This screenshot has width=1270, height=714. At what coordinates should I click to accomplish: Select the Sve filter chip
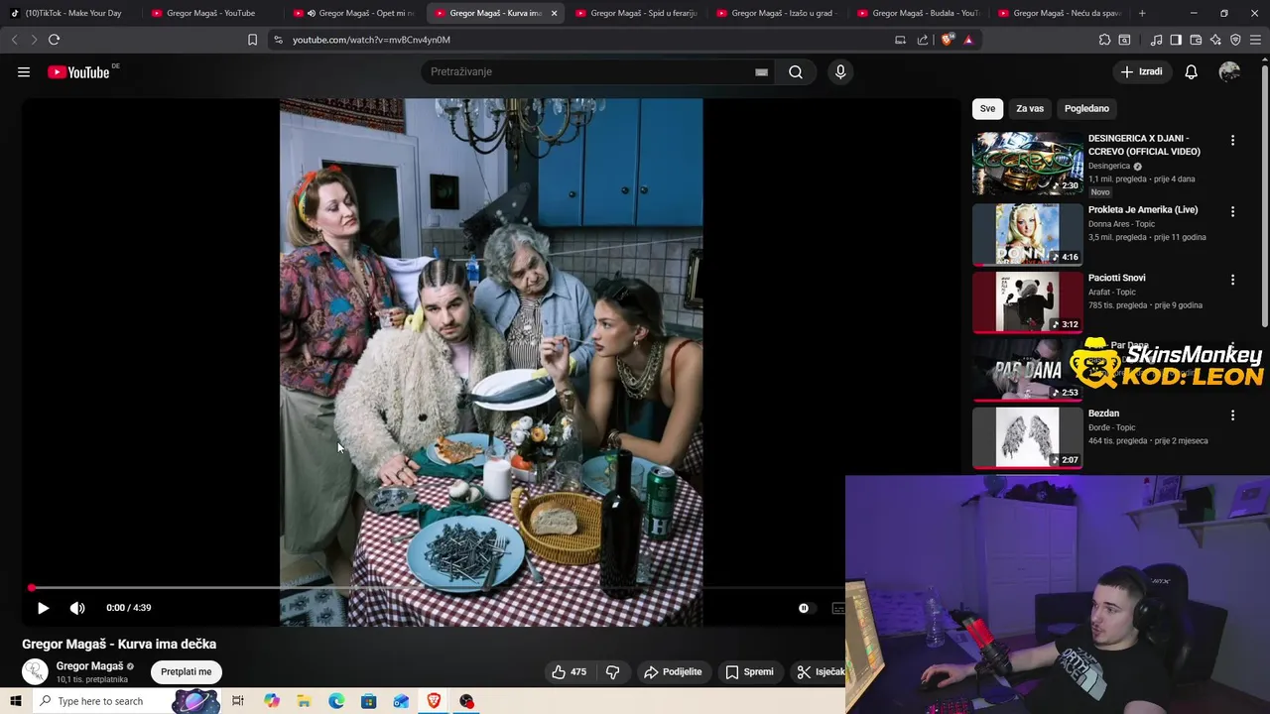[x=987, y=109]
